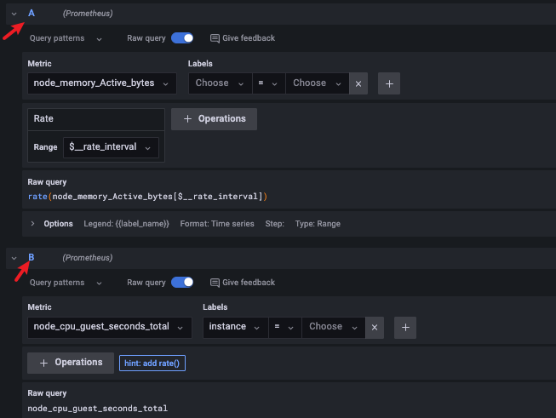Click the Step: option summary
The image size is (556, 418).
[x=275, y=224]
